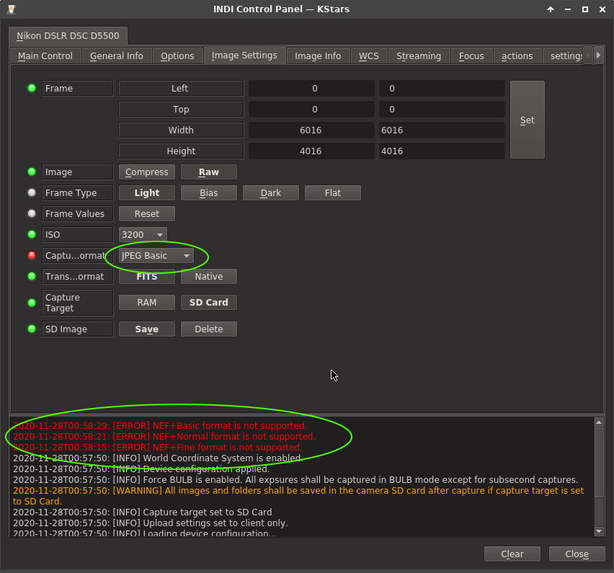Click the Width input field showing 6016

click(x=441, y=130)
